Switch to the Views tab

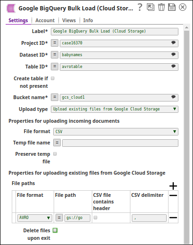(69, 20)
